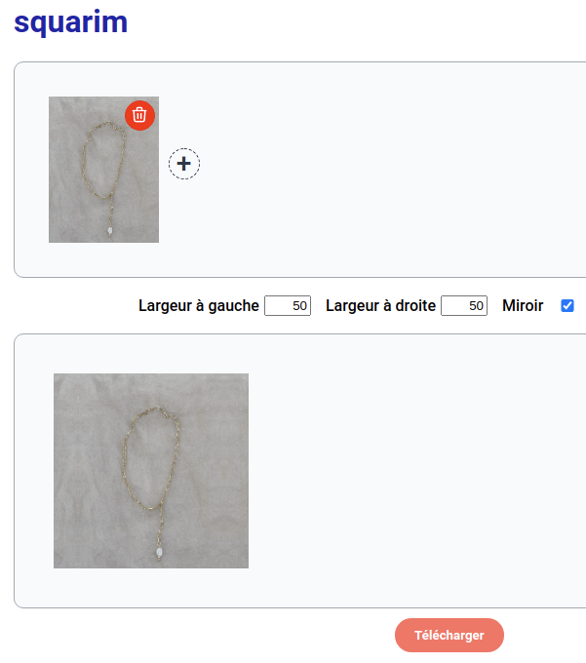Select the uploaded necklace thumbnail
The image size is (586, 663).
pyautogui.click(x=103, y=170)
